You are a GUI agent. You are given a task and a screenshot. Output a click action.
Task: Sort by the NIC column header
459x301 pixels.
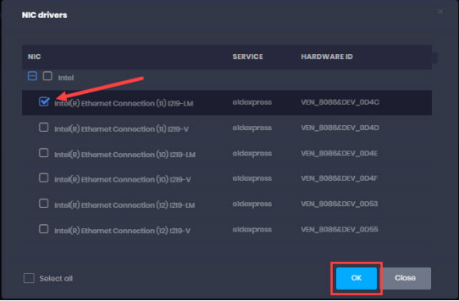[34, 56]
